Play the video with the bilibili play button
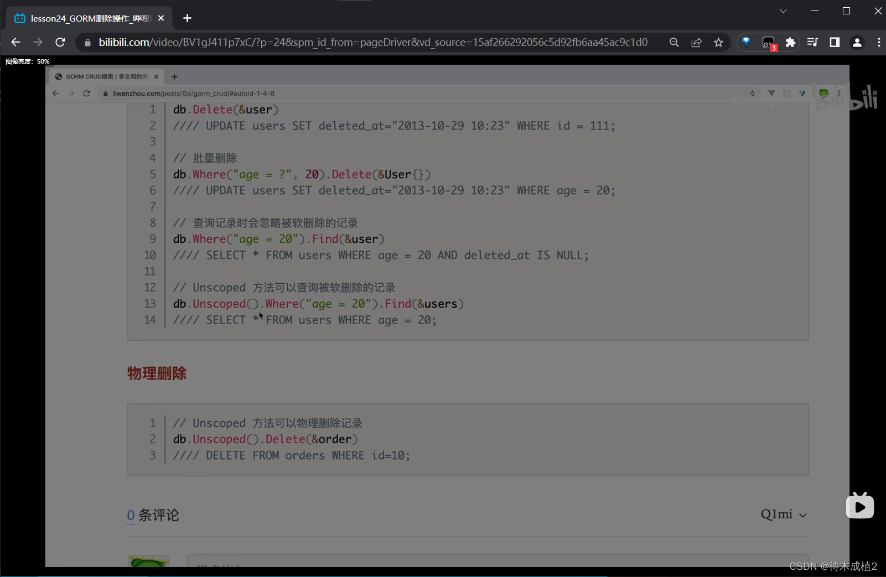The image size is (886, 577). pyautogui.click(x=860, y=506)
